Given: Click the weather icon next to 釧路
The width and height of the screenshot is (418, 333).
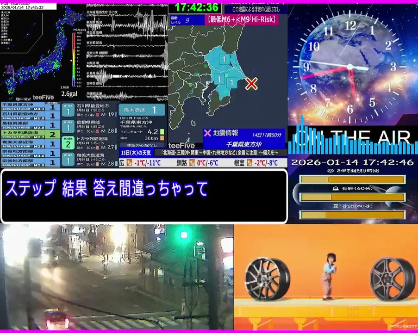Looking at the screenshot, I should click(x=192, y=162).
